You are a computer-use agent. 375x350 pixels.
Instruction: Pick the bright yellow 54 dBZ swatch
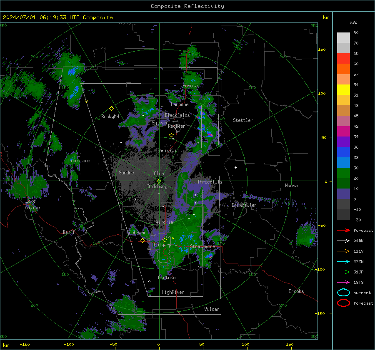(343, 89)
